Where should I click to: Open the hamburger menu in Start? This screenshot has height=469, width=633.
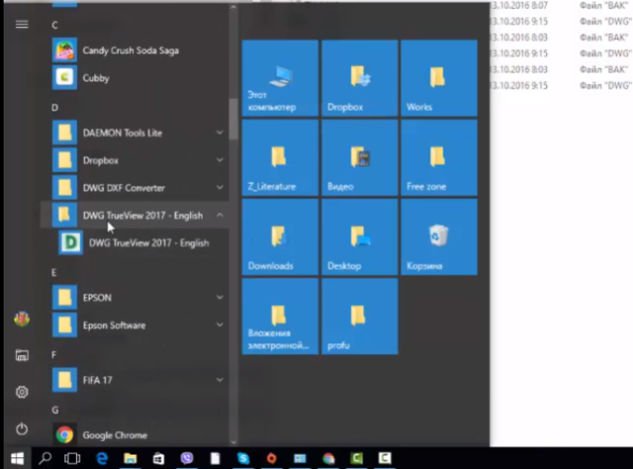point(22,24)
